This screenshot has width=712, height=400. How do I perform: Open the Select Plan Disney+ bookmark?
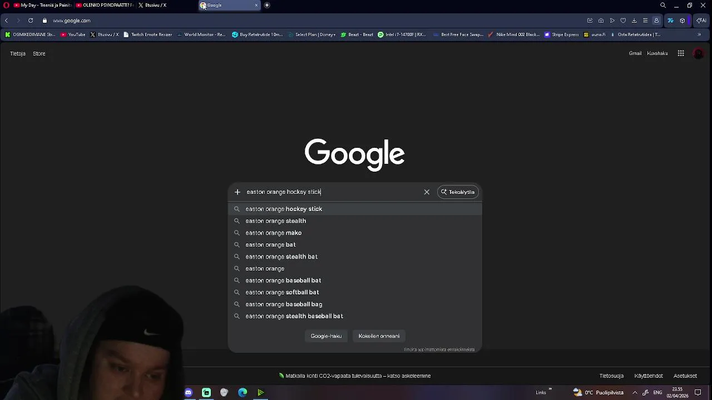click(x=312, y=34)
